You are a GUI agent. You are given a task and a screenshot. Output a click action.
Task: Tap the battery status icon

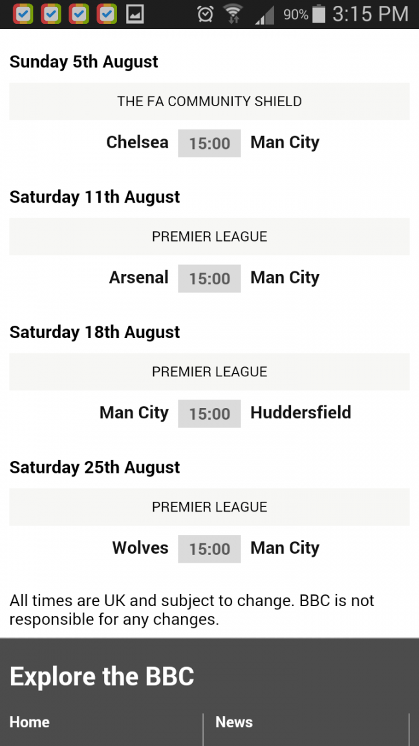click(319, 14)
